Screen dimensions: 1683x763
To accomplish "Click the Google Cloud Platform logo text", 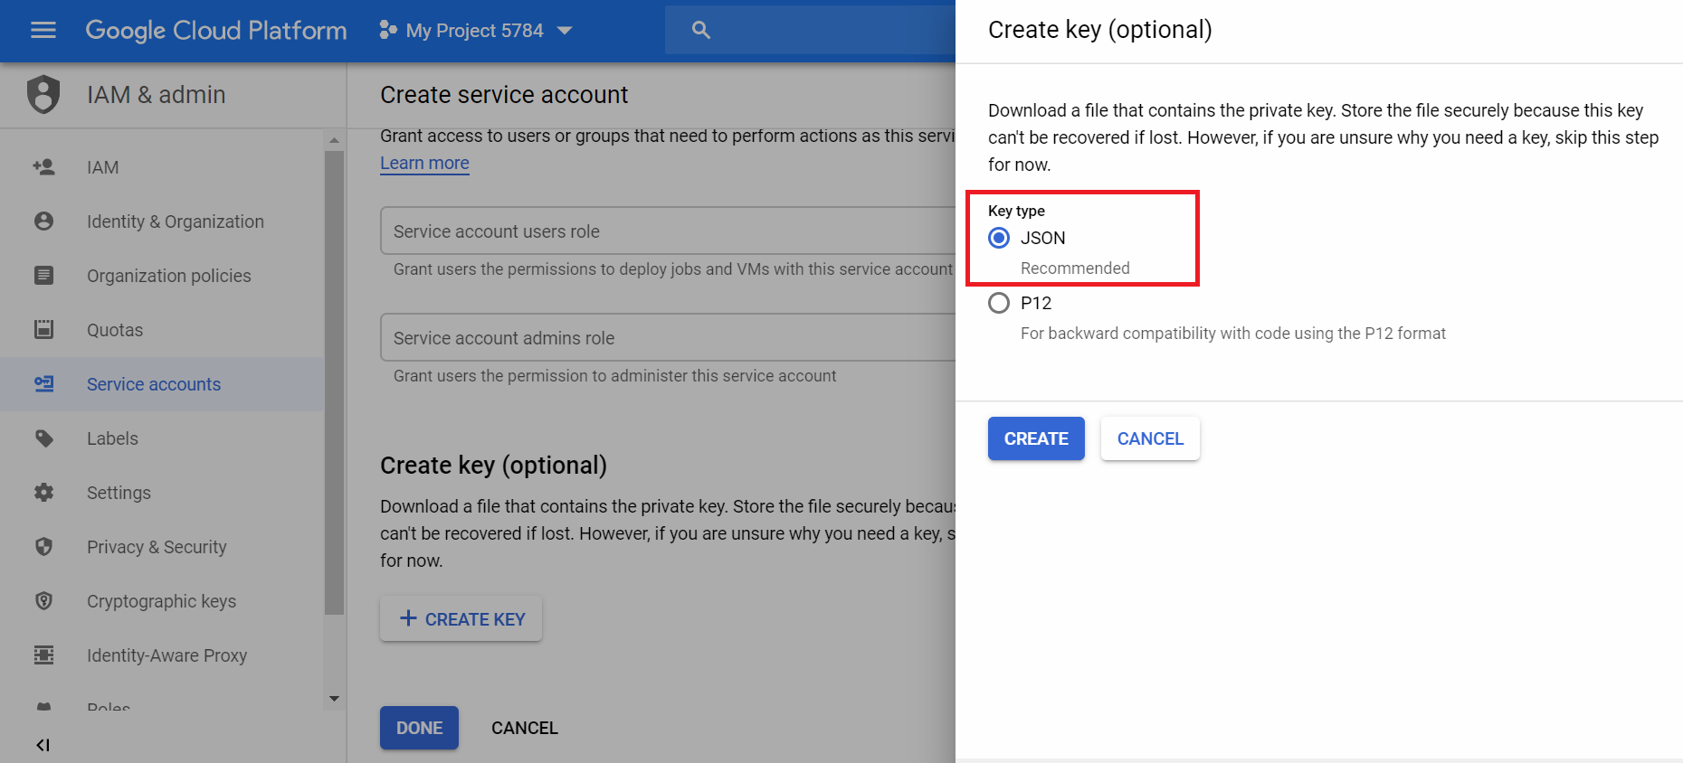I will click(x=216, y=31).
